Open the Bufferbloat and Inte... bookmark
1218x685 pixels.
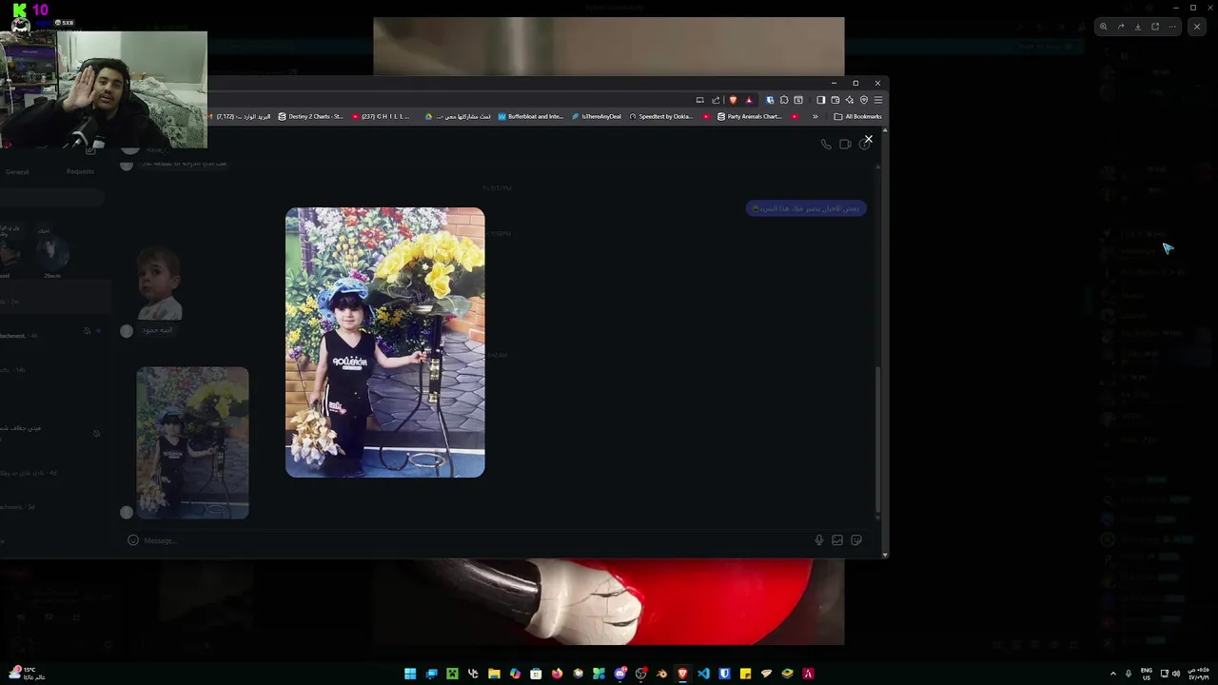point(531,116)
